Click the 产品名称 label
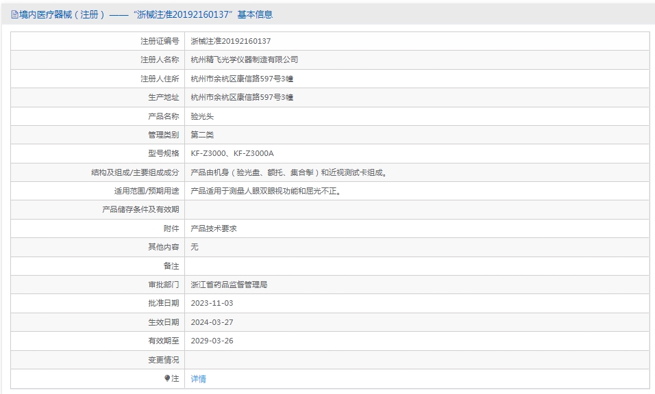 tap(163, 116)
